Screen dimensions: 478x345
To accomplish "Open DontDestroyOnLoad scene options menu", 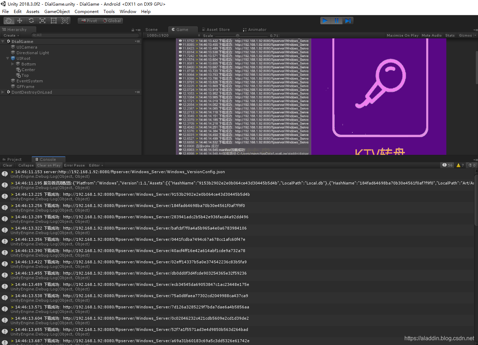I will click(138, 92).
